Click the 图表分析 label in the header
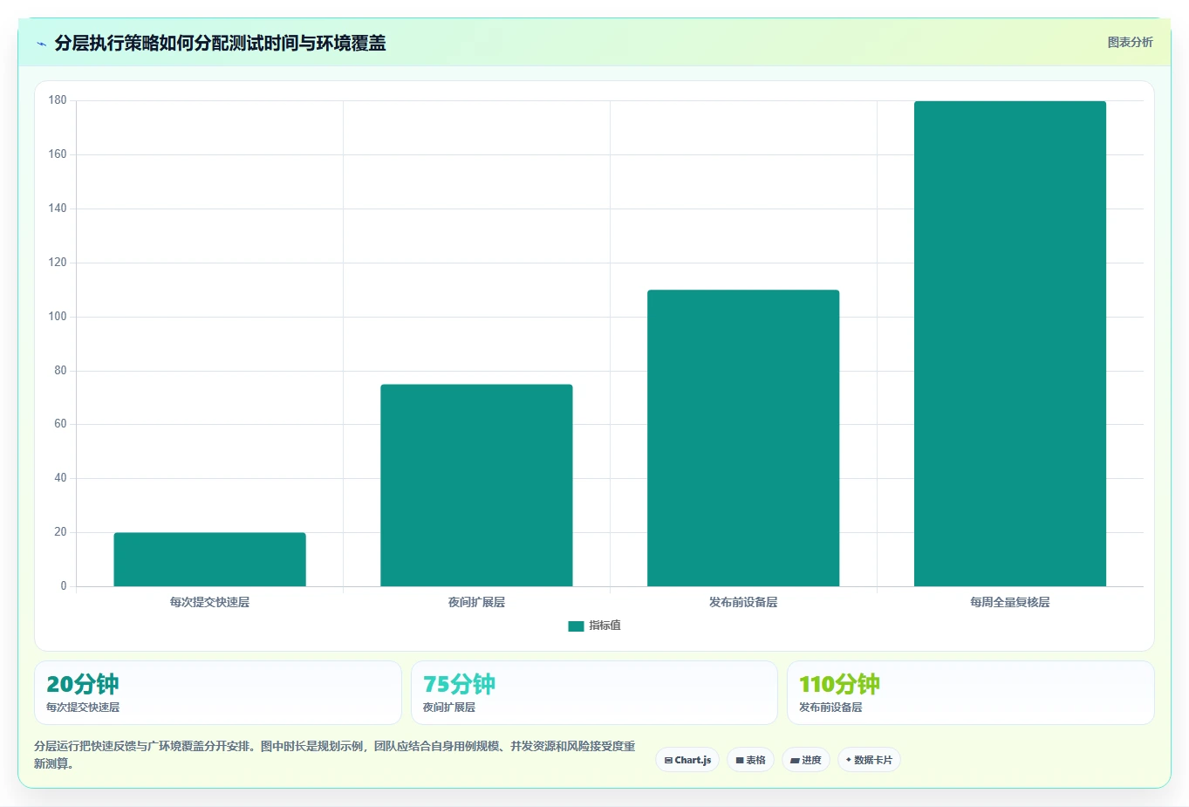 point(1130,42)
